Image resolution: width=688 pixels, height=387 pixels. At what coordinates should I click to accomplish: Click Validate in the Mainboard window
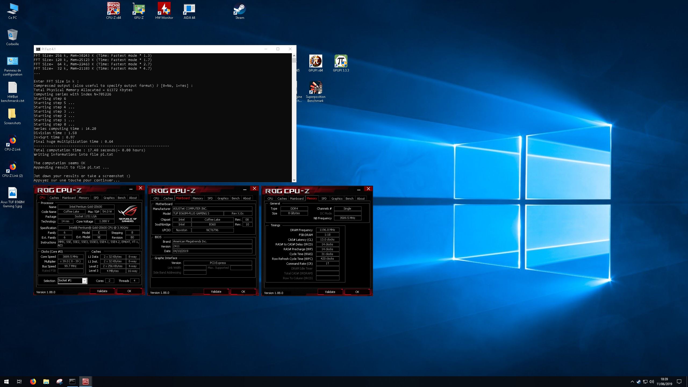point(216,292)
